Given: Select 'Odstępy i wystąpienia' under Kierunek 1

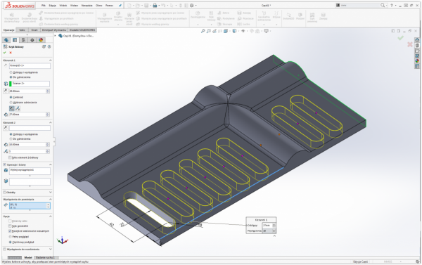Looking at the screenshot, I should (11, 72).
